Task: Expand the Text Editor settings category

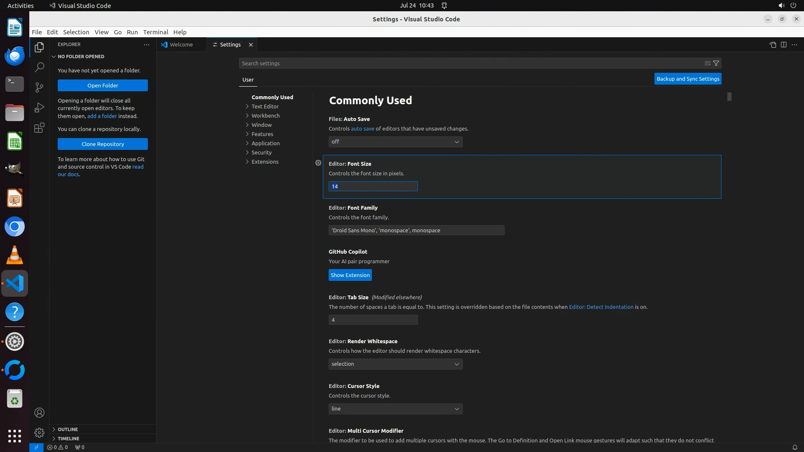Action: (x=265, y=106)
